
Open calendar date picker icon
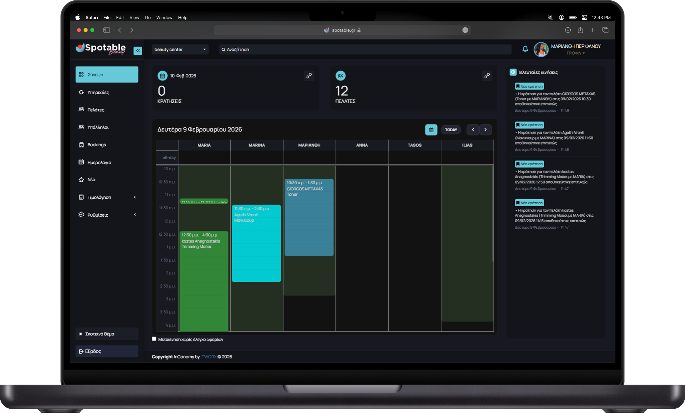point(431,130)
